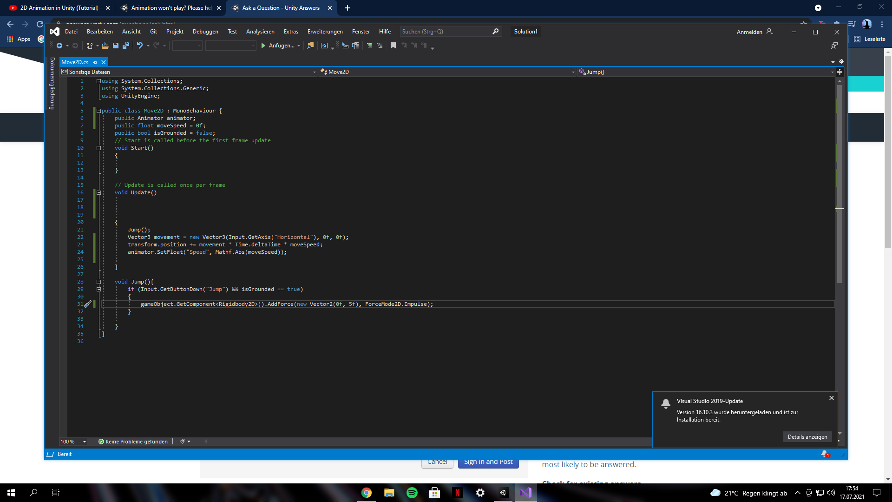Click the notification bell in status bar
892x502 pixels.
[x=825, y=454]
